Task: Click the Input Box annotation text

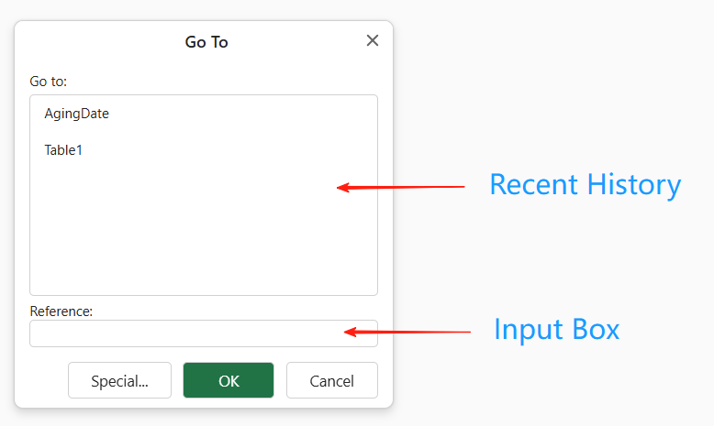Action: pyautogui.click(x=556, y=329)
